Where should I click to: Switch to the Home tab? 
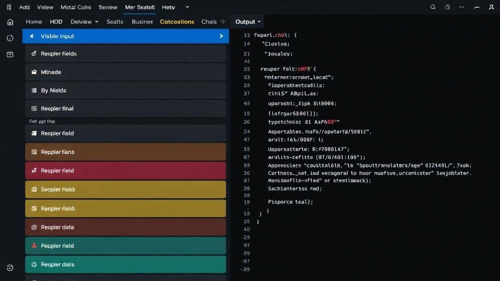point(34,22)
